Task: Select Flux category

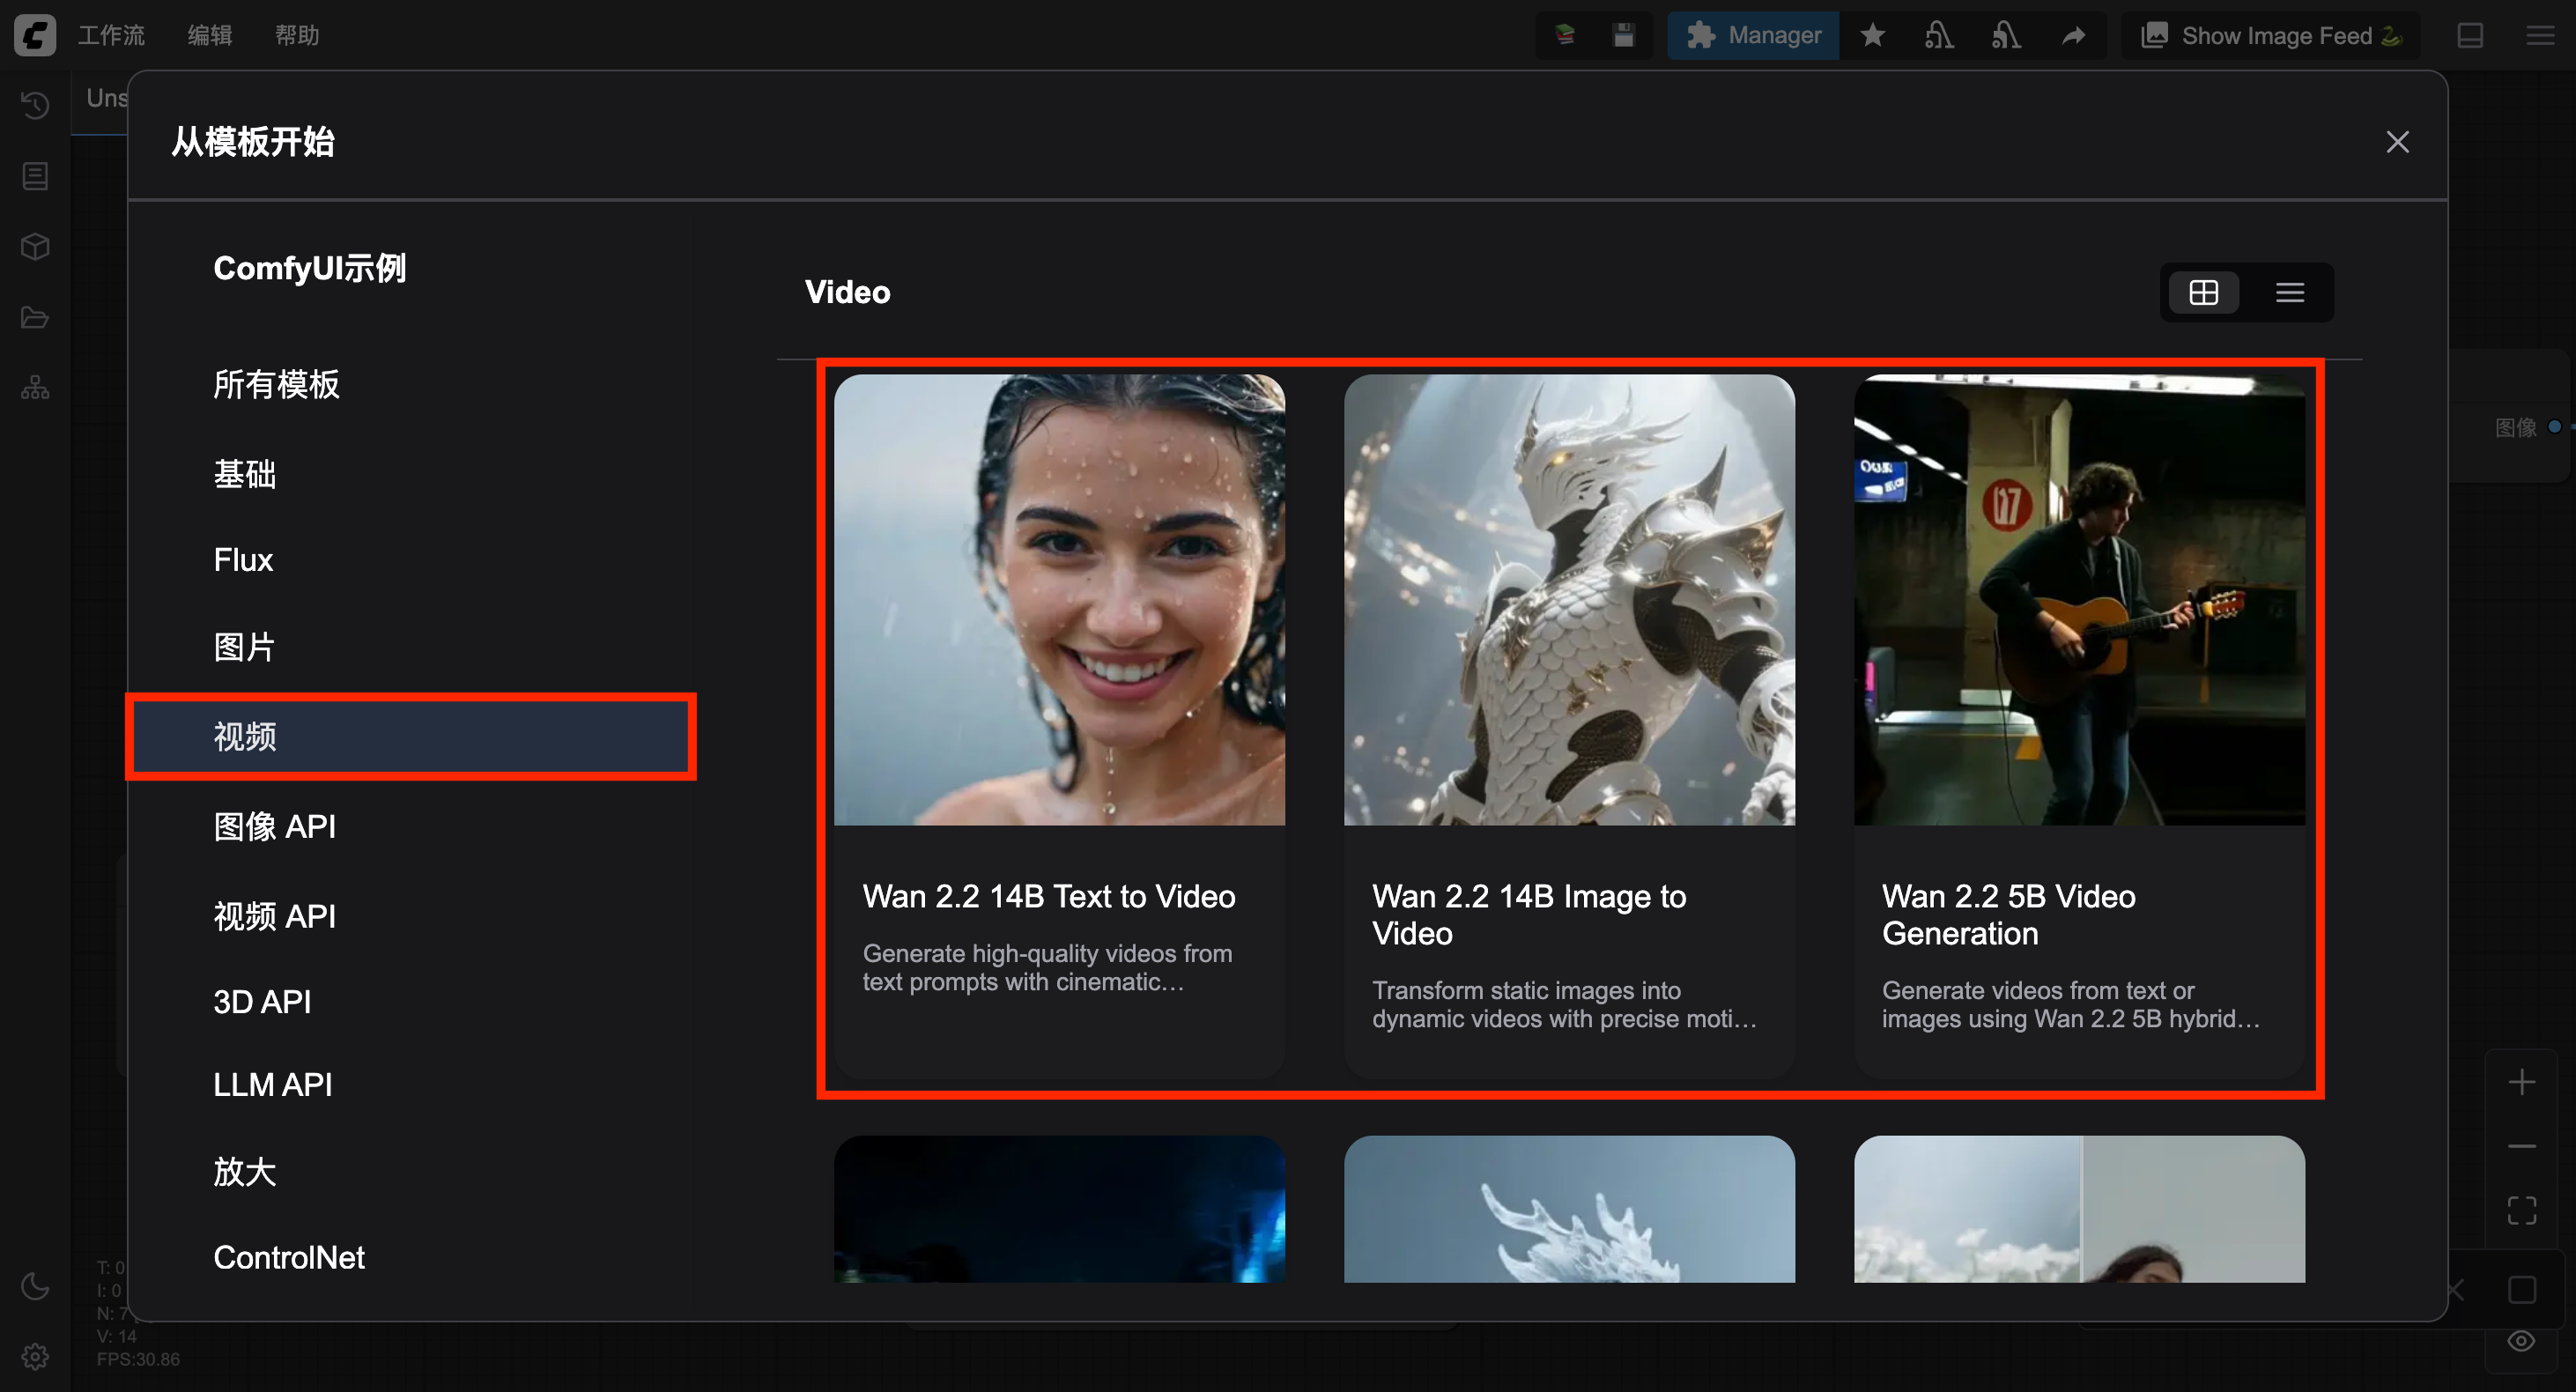Action: tap(412, 560)
